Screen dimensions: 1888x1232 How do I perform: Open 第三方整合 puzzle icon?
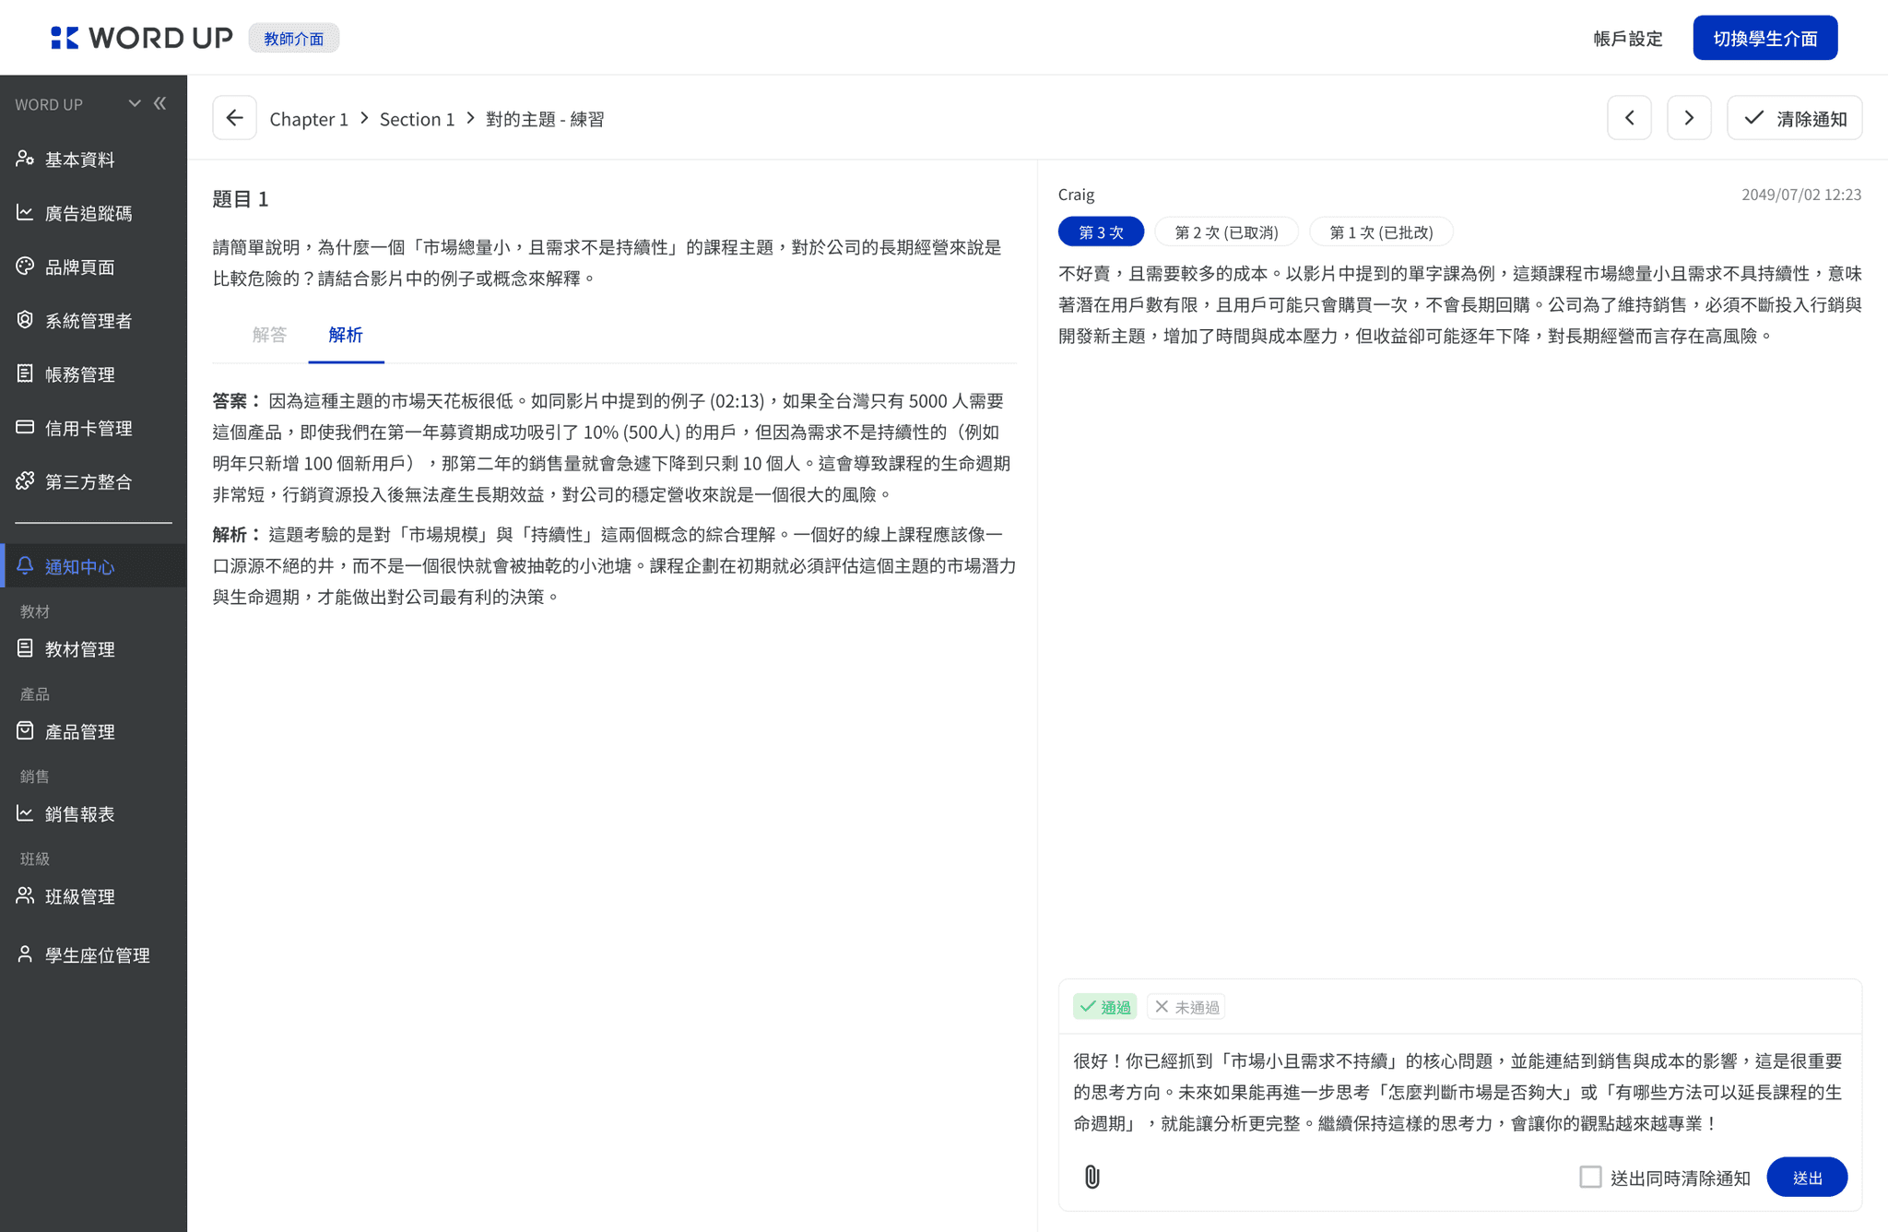tap(26, 480)
